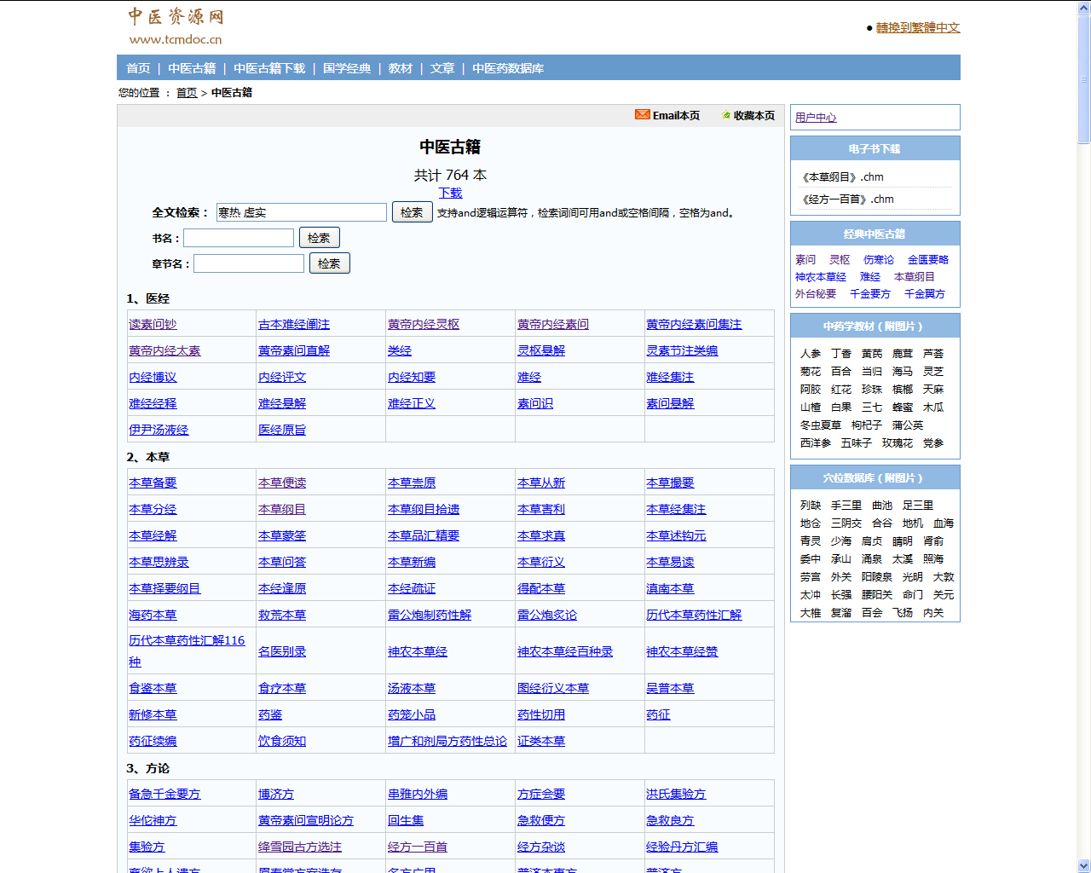Click the 检索 button beside 章节名
This screenshot has height=873, width=1091.
pos(330,263)
